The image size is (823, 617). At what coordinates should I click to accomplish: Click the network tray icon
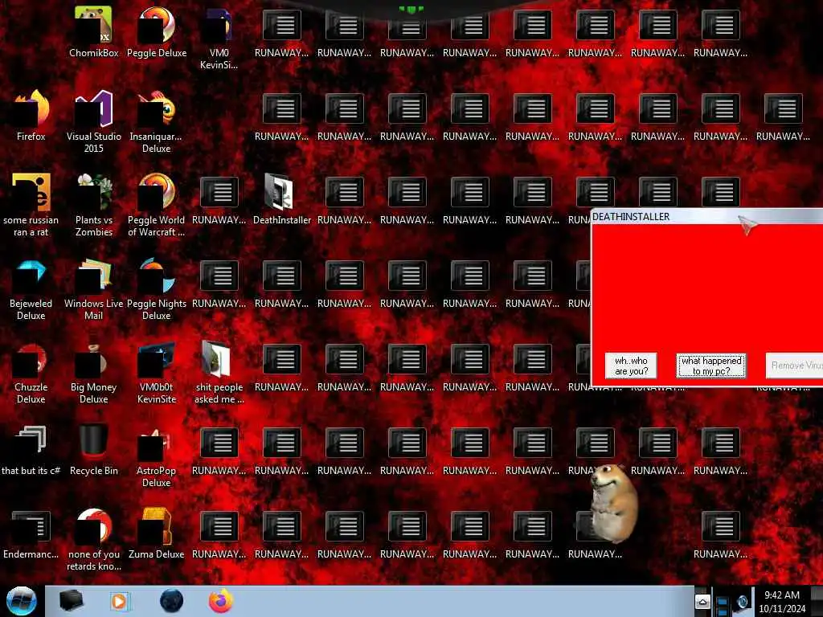pos(723,603)
